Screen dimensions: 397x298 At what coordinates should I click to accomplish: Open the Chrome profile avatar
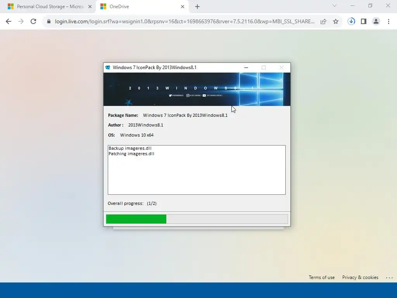pyautogui.click(x=376, y=22)
